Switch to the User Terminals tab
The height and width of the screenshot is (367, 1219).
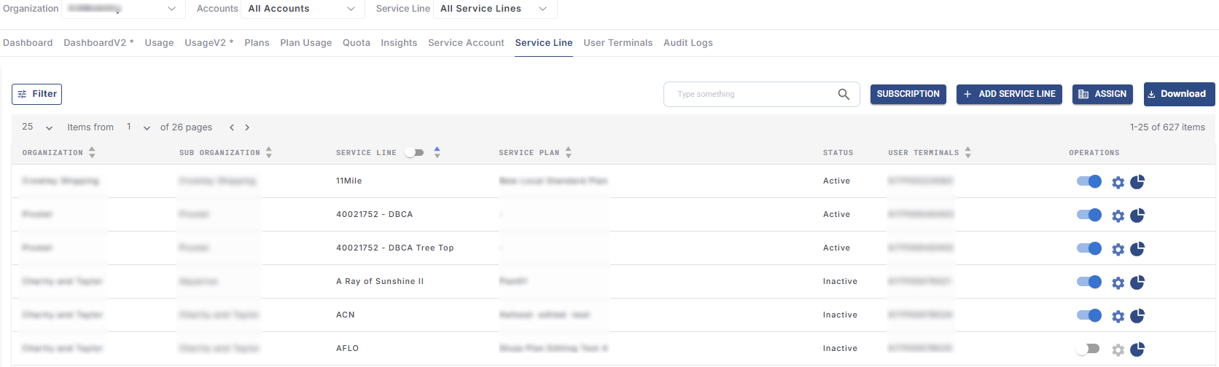pos(618,43)
